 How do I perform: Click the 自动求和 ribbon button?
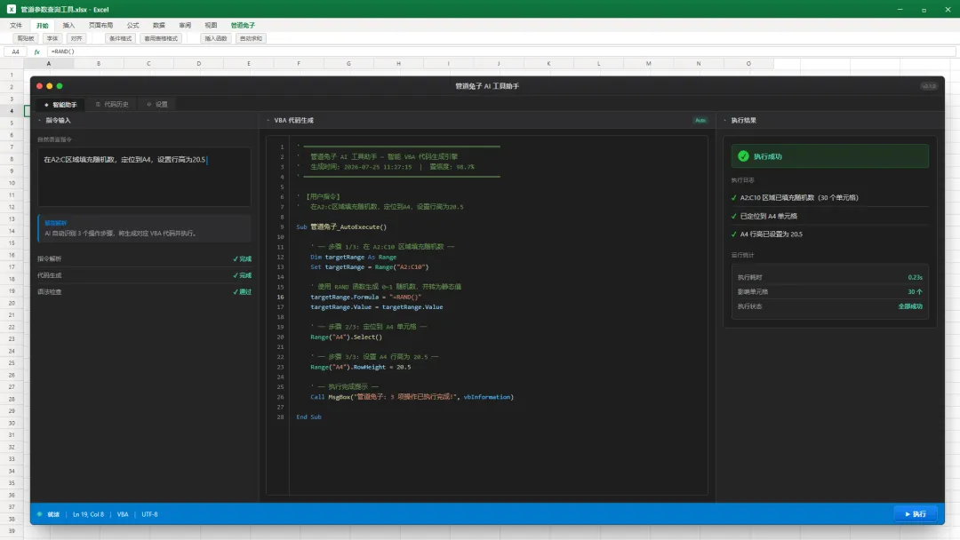[251, 38]
